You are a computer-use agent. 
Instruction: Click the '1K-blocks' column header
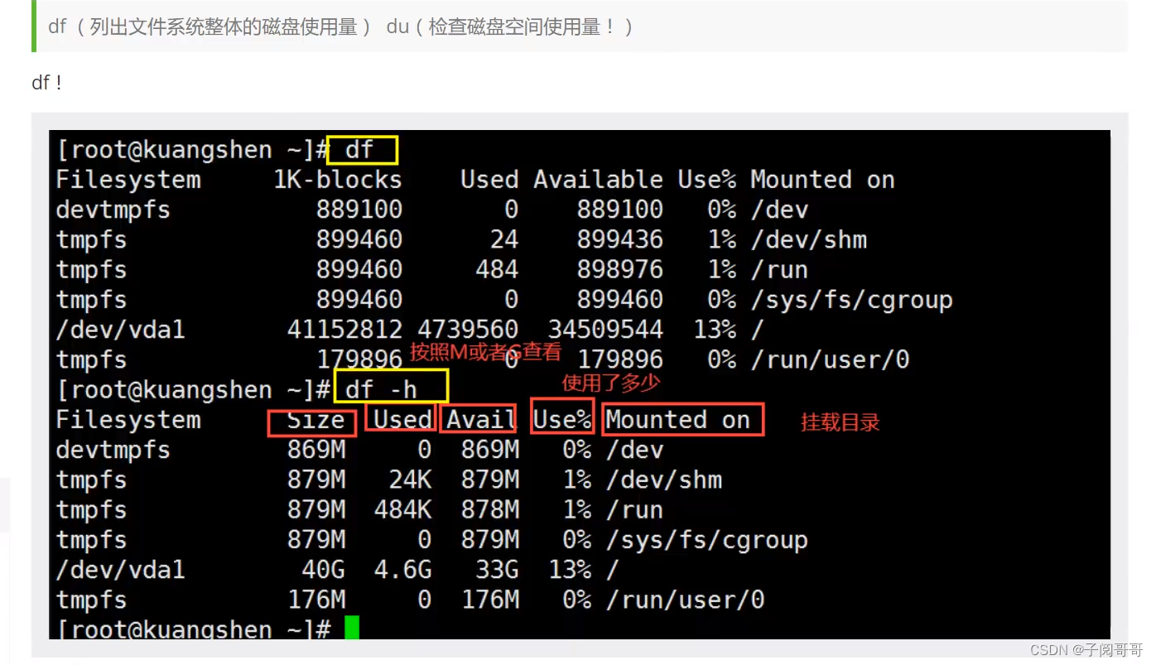coord(338,180)
